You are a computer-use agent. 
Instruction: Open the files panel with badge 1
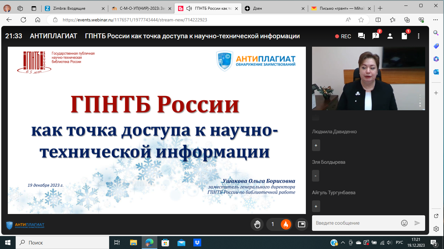404,36
